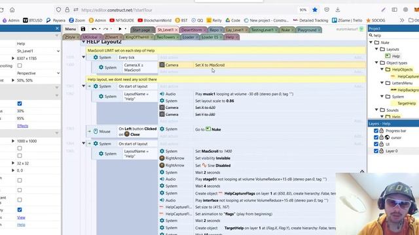419x235 pixels.
Task: Expand the 8307 x 1785 size property
Action: coord(13,58)
